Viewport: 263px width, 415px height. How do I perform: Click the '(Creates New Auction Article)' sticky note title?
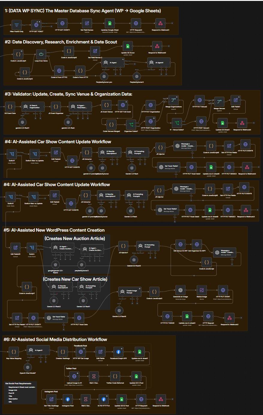(x=75, y=239)
